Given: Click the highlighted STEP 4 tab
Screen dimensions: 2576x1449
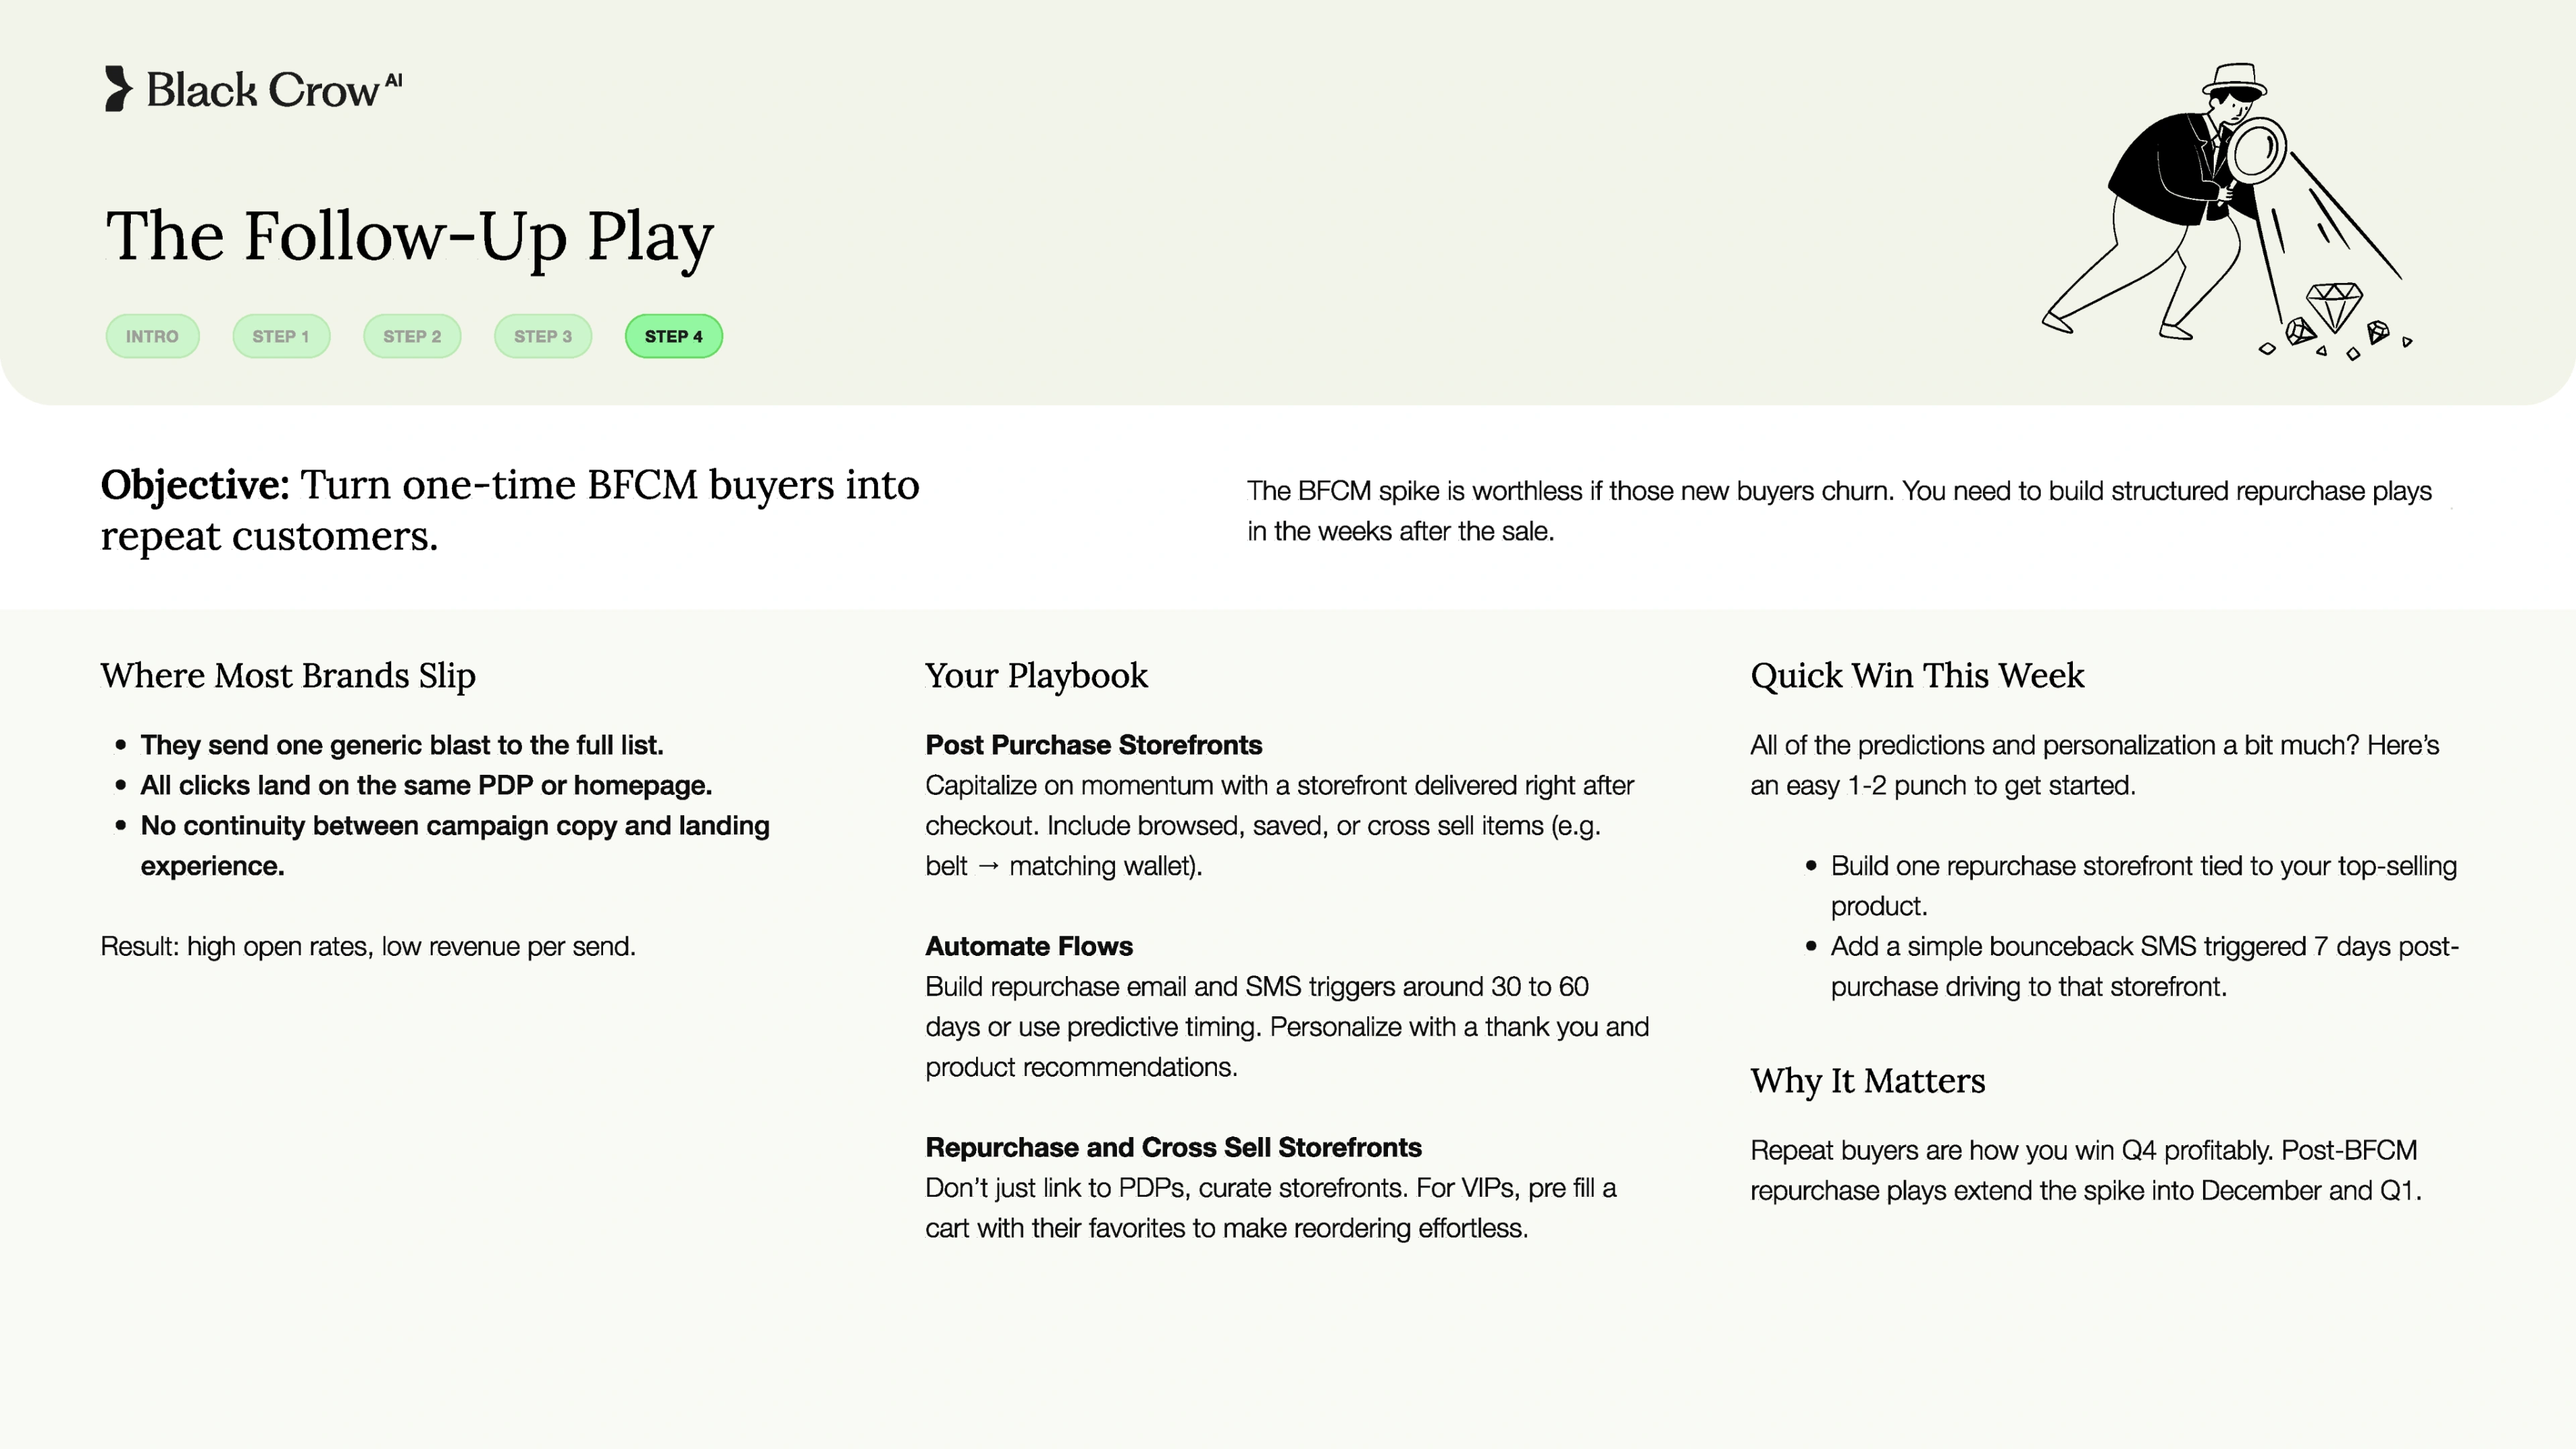Looking at the screenshot, I should [x=674, y=336].
